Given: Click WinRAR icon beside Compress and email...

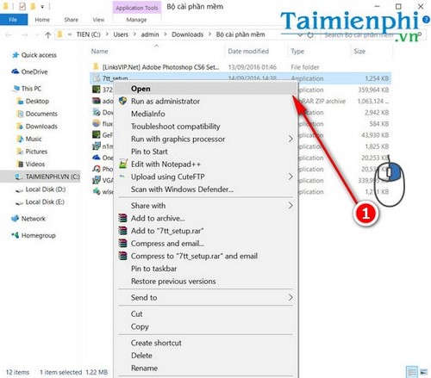Looking at the screenshot, I should [x=122, y=244].
